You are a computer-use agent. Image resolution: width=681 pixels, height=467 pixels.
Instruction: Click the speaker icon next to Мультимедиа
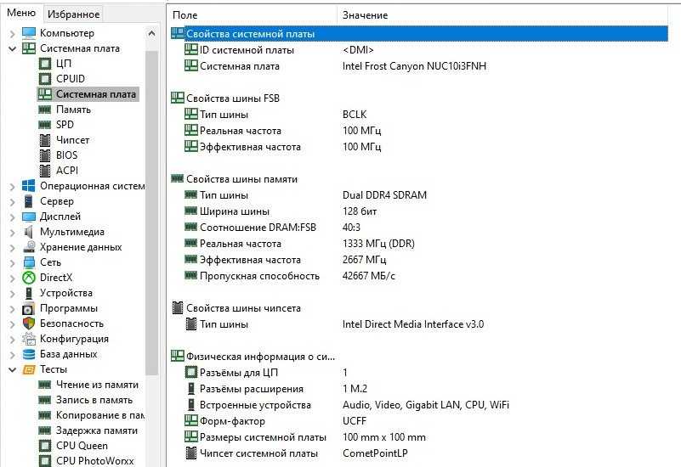pyautogui.click(x=29, y=232)
